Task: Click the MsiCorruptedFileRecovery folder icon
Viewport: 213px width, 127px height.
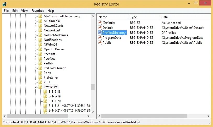Action: tap(40, 16)
